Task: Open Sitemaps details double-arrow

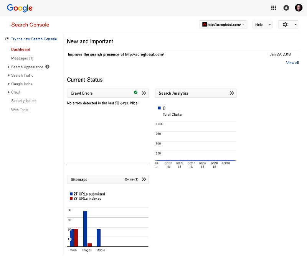Action: coord(144,179)
